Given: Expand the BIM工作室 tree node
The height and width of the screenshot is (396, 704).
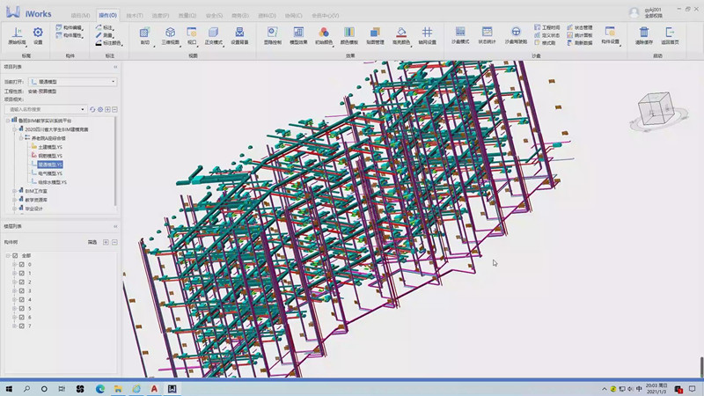Looking at the screenshot, I should point(12,191).
